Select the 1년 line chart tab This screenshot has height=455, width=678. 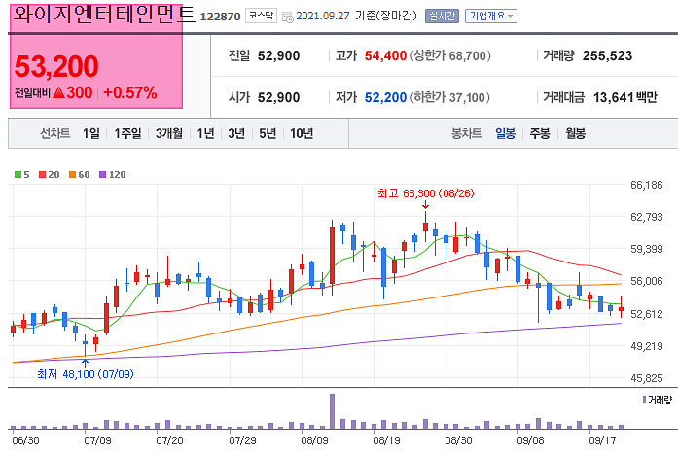(205, 133)
